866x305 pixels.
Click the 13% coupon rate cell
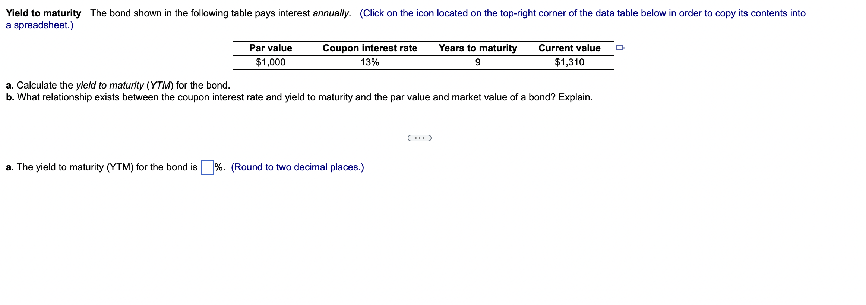pyautogui.click(x=370, y=62)
